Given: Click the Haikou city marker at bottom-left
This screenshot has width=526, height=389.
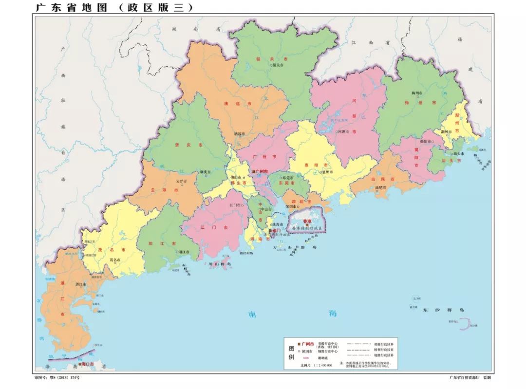Looking at the screenshot, I should coord(80,364).
